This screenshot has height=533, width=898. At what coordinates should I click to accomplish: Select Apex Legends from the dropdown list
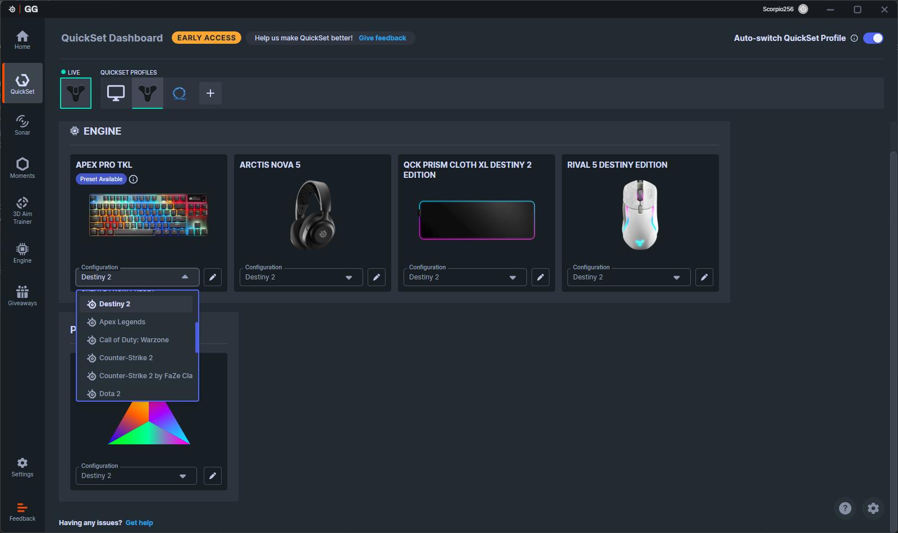coord(122,322)
